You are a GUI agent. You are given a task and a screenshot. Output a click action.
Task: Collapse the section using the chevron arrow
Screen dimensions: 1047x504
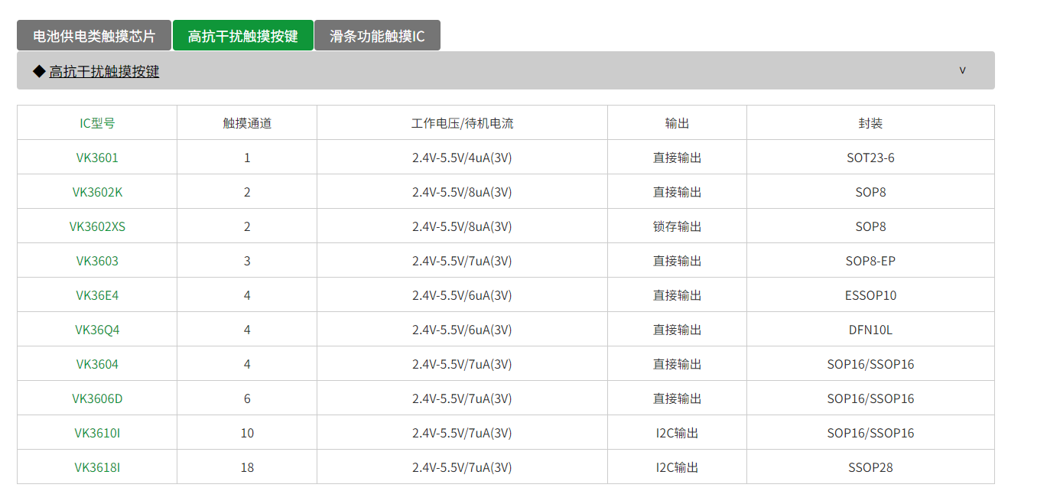tap(962, 70)
